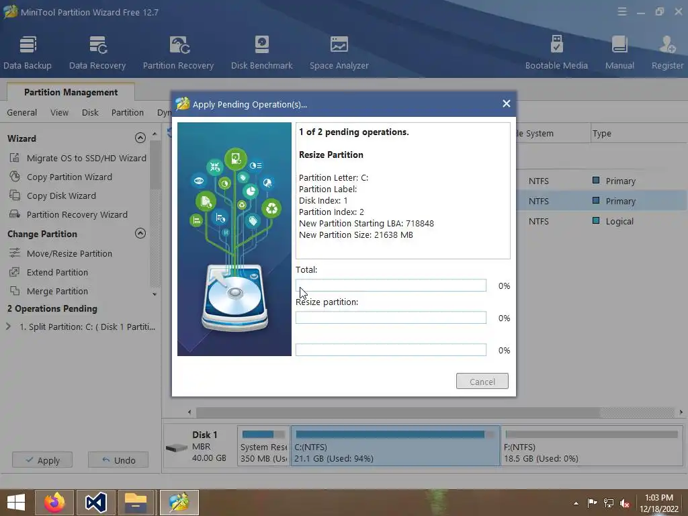Click the Disk 1 drive icon

177,447
